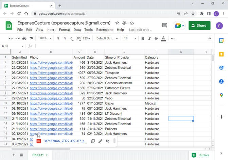
Task: Open the Help menu
Action: coord(120,30)
